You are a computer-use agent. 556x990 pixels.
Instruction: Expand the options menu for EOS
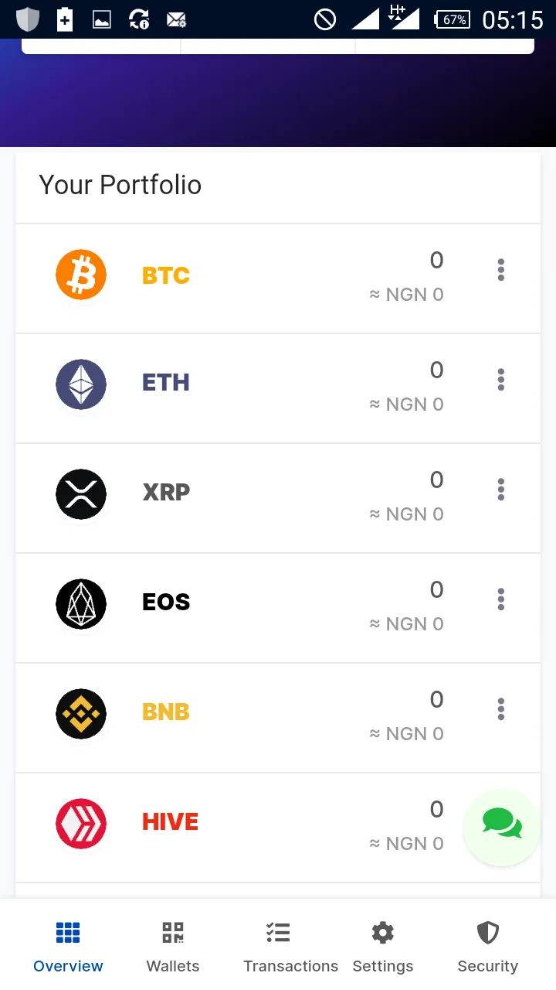click(501, 599)
